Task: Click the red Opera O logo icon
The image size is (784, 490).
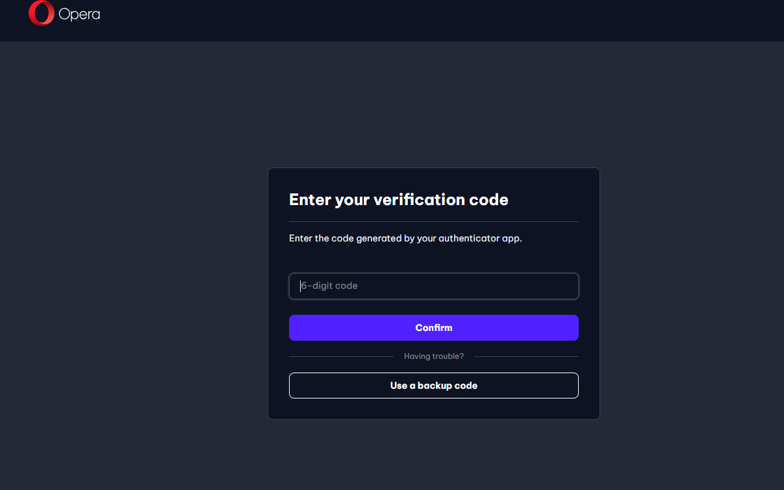Action: [x=41, y=13]
